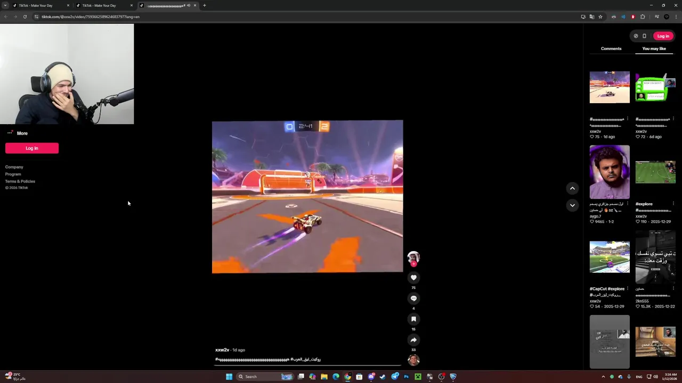
Task: Open Steam from the taskbar
Action: point(383,377)
